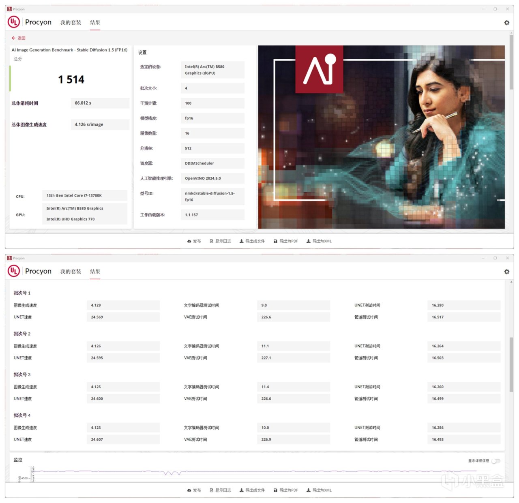Image resolution: width=519 pixels, height=503 pixels.
Task: Open settings gear in the bottom Procyon window
Action: 506,272
